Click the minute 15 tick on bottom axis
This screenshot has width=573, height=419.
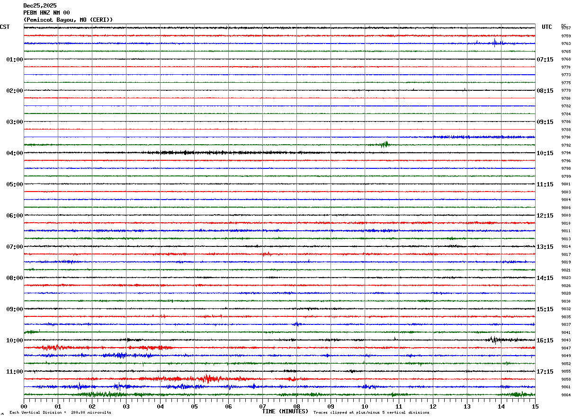click(x=535, y=407)
